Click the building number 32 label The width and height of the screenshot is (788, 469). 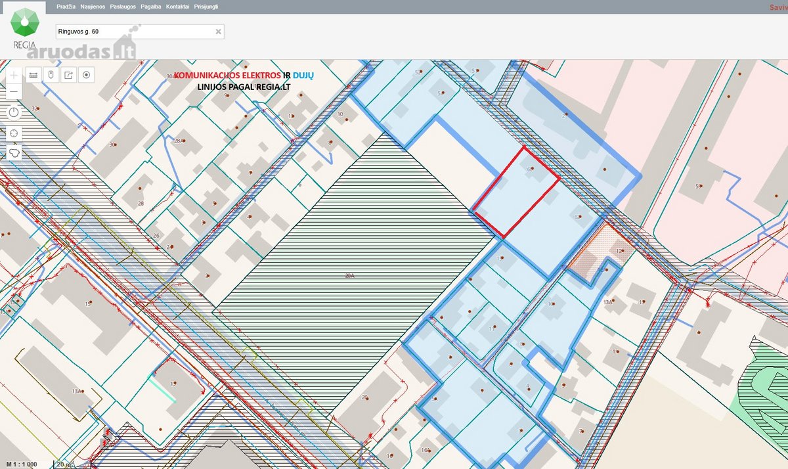[35, 108]
